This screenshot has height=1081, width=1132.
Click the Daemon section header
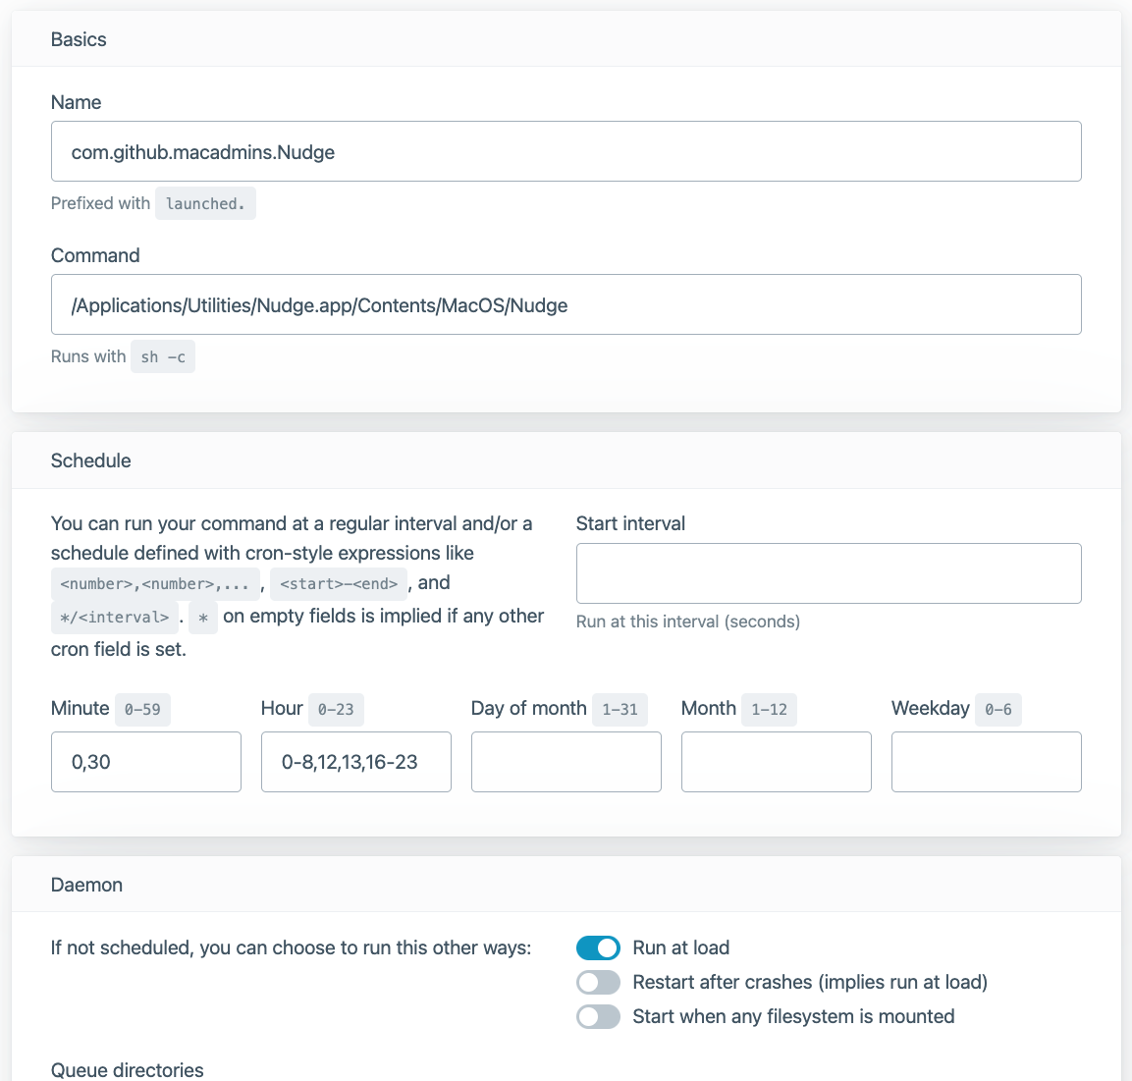[x=86, y=885]
